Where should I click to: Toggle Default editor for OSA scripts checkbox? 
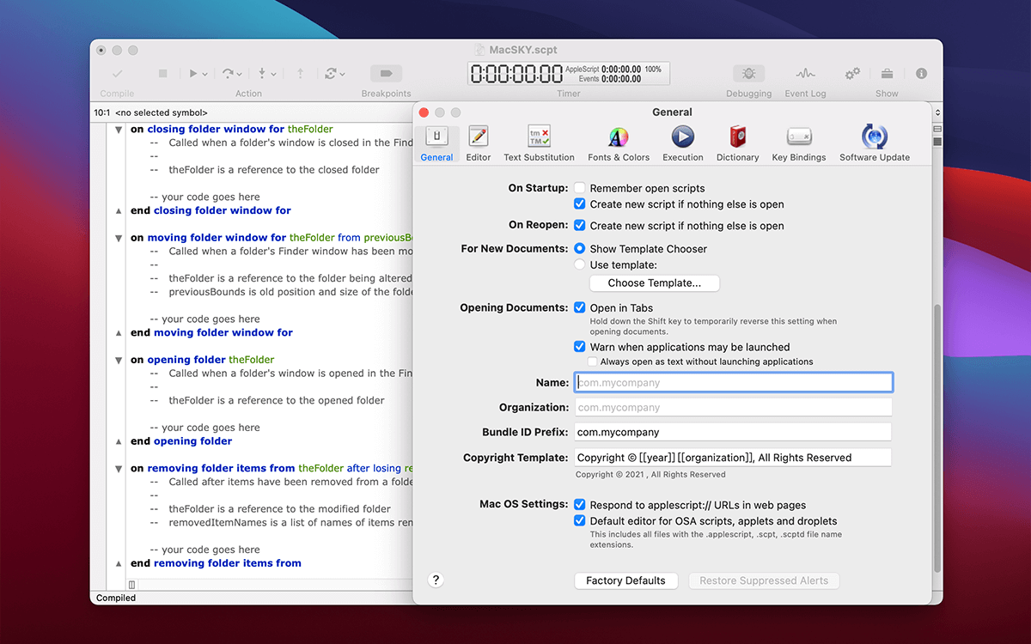click(x=580, y=521)
